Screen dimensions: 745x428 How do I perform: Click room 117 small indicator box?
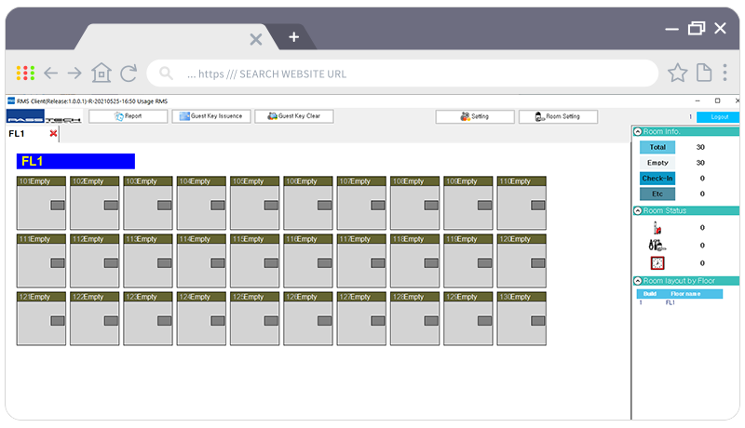[378, 263]
